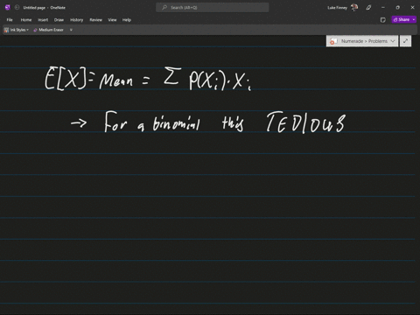This screenshot has width=420, height=315.
Task: Click the Search box in the title bar
Action: [213, 8]
